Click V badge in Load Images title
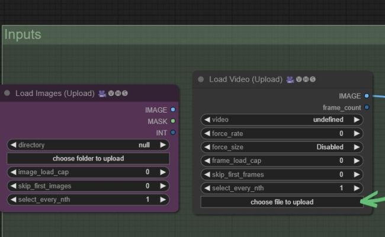This screenshot has height=237, width=385. 111,93
